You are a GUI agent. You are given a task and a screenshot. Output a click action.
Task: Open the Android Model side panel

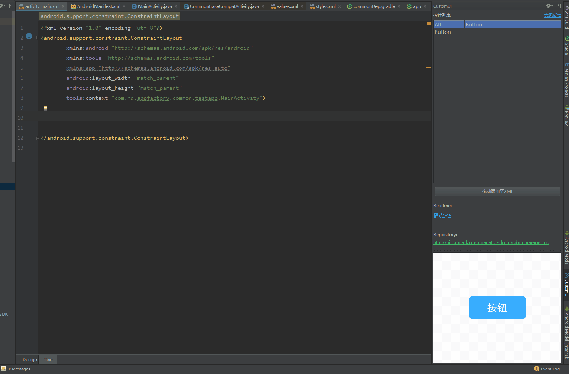click(566, 249)
